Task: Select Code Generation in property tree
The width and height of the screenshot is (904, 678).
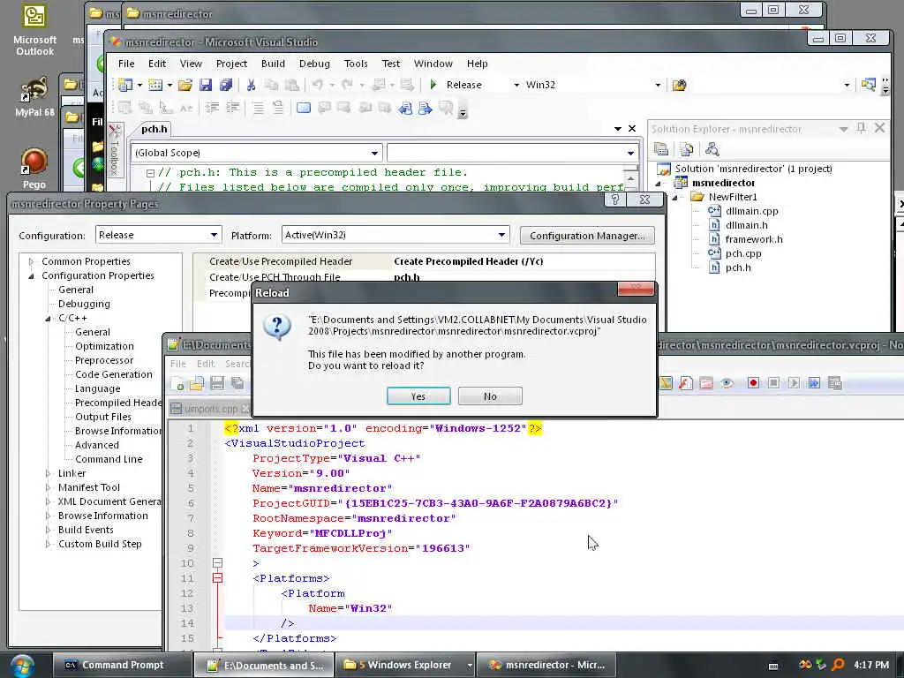Action: (114, 374)
